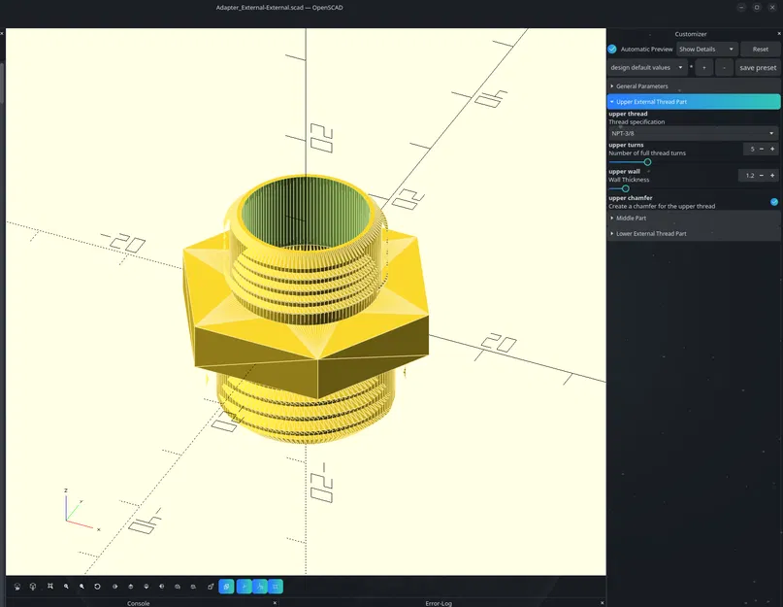Toggle the show scale markers icon
Viewport: 783px width, 607px height.
point(260,587)
